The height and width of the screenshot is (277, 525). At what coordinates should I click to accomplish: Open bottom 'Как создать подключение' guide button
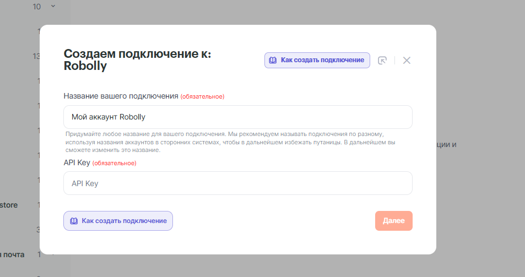coord(118,221)
